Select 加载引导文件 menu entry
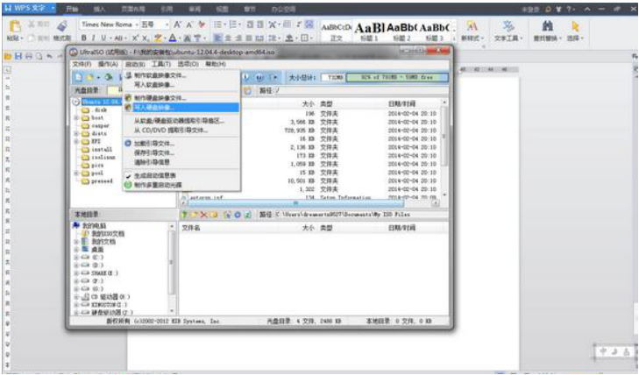The width and height of the screenshot is (639, 375). click(x=181, y=144)
